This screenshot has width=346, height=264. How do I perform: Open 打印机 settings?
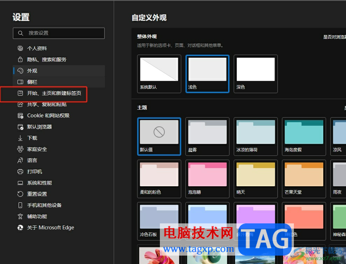click(x=59, y=172)
